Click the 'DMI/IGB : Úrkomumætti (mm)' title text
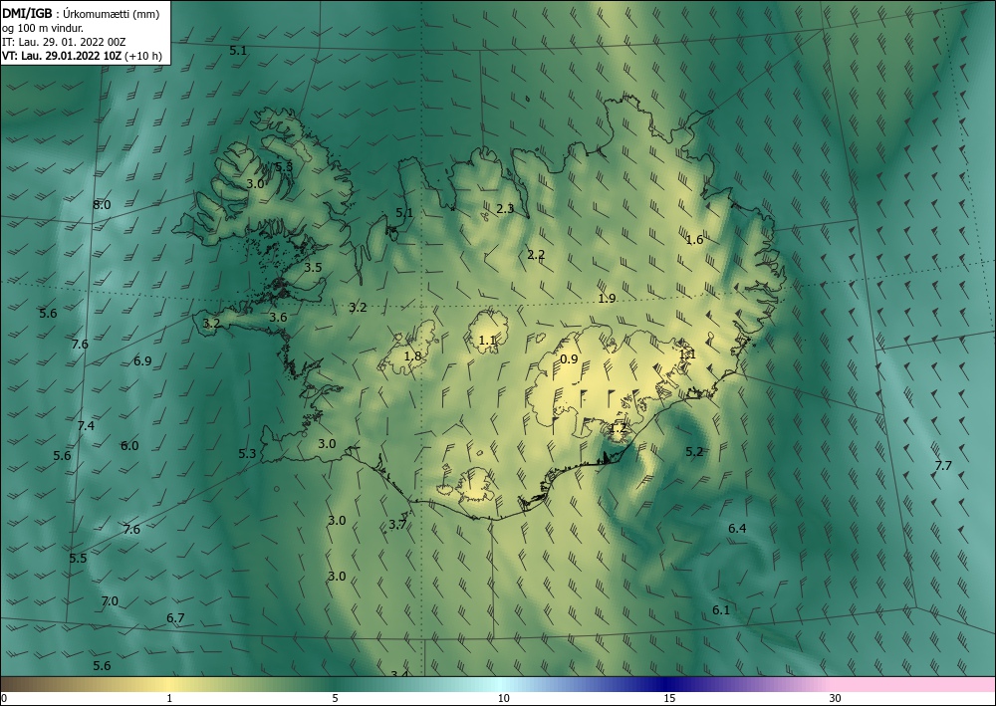Viewport: 996px width, 706px height. click(x=81, y=13)
